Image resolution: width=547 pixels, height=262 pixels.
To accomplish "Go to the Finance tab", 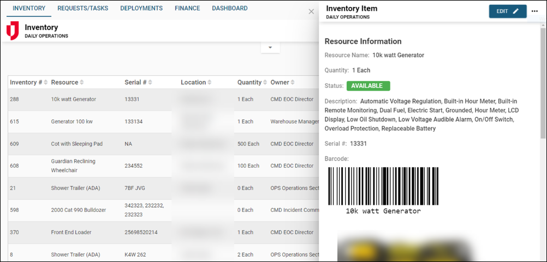I will [x=187, y=9].
